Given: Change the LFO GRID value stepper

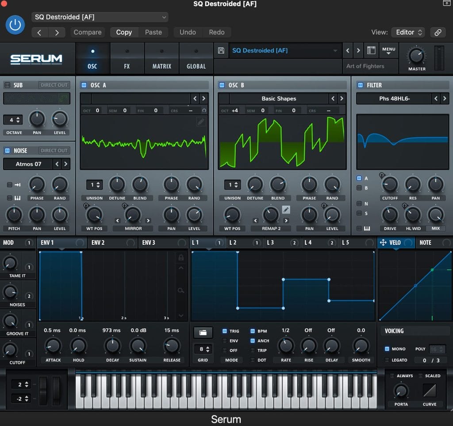Looking at the screenshot, I should [x=203, y=349].
